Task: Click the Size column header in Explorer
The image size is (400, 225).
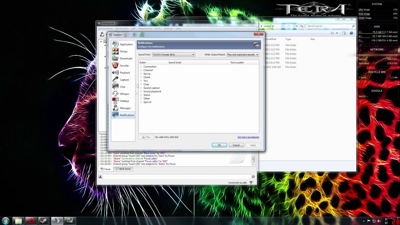Action: click(x=312, y=39)
